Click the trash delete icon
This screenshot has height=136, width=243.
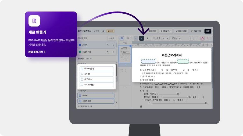(x=207, y=38)
